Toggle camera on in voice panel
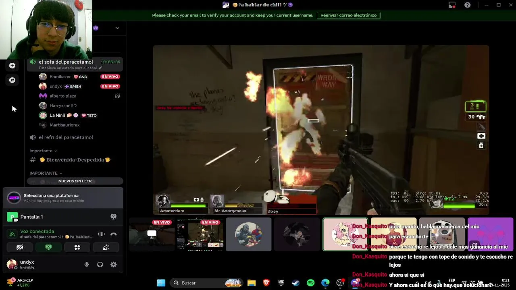The image size is (516, 290). coord(19,247)
